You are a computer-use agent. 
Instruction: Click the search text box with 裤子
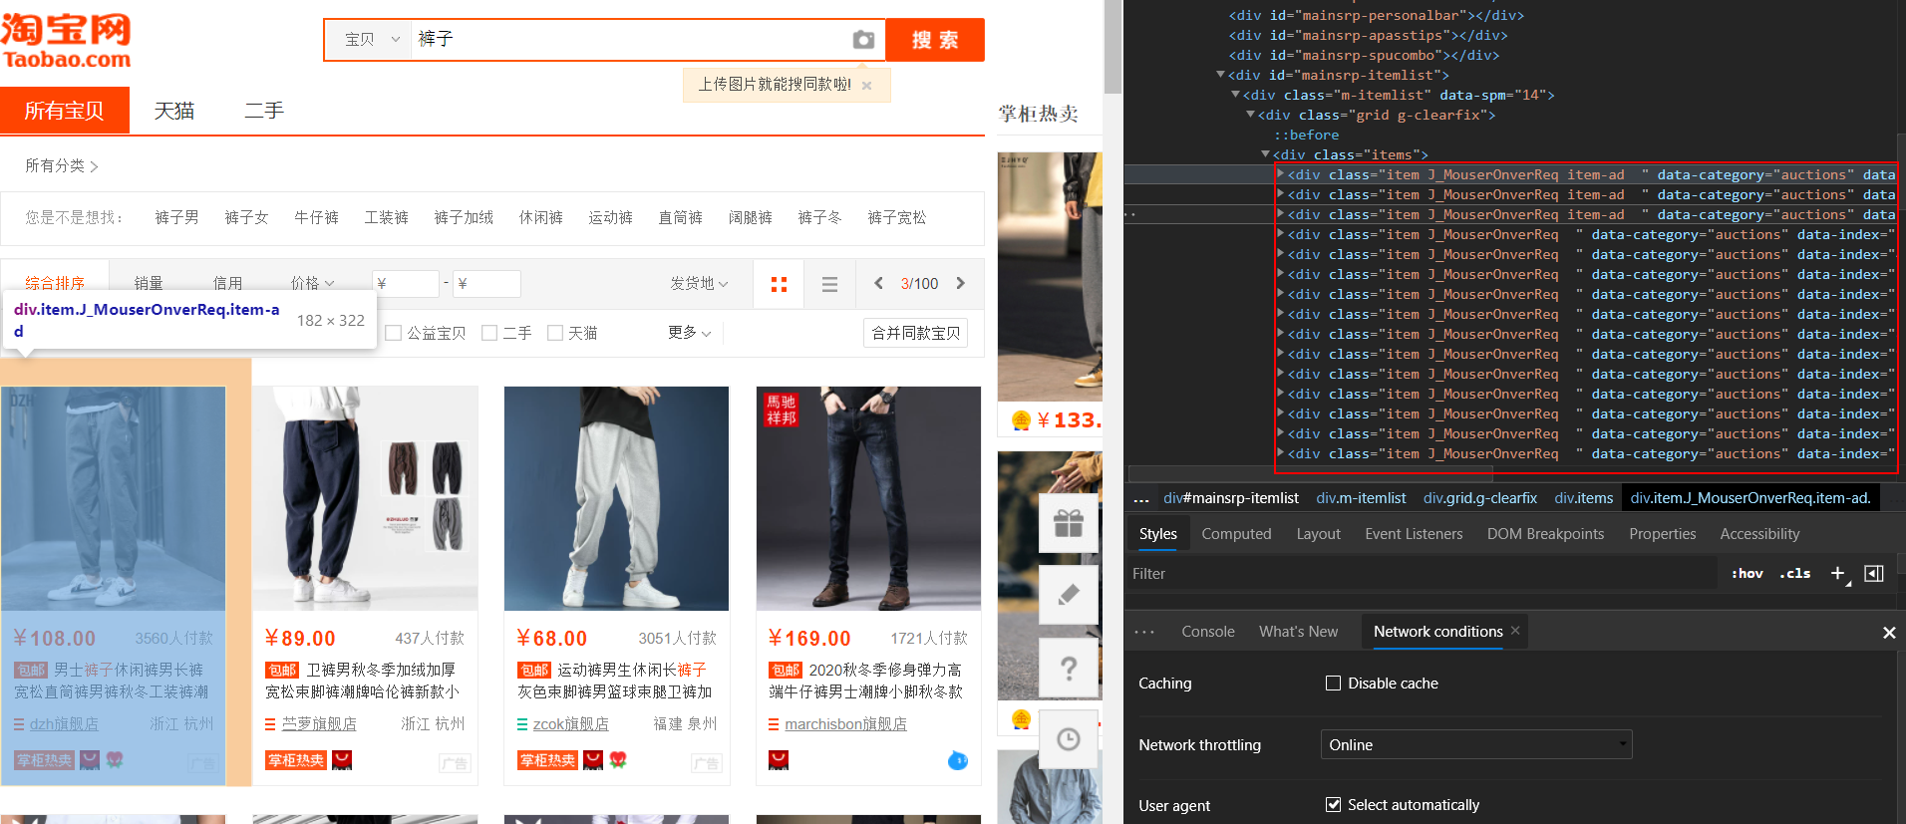tap(630, 40)
